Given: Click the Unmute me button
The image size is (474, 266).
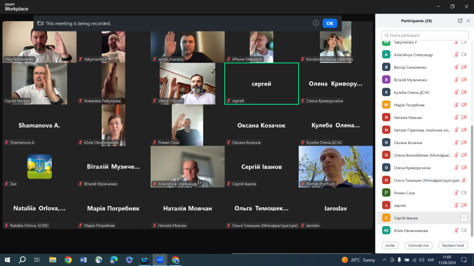Looking at the screenshot, I should pos(418,245).
